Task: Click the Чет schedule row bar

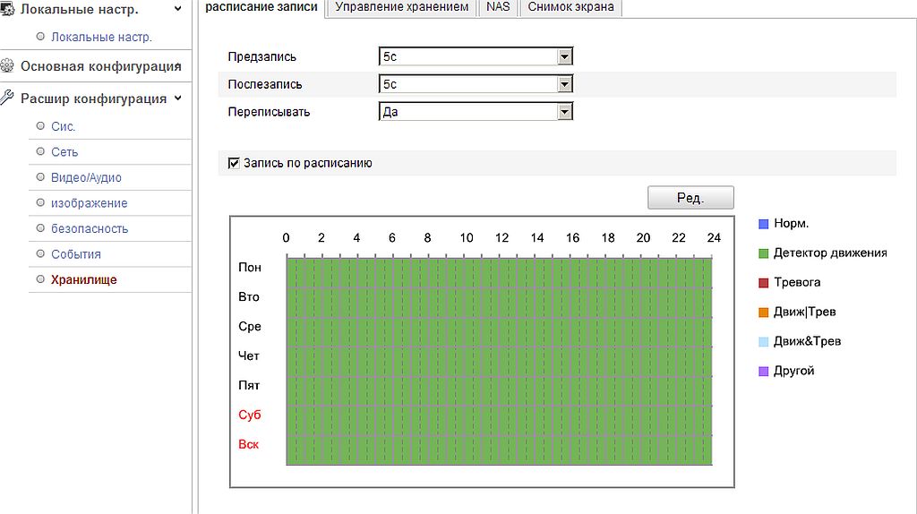Action: tap(499, 362)
